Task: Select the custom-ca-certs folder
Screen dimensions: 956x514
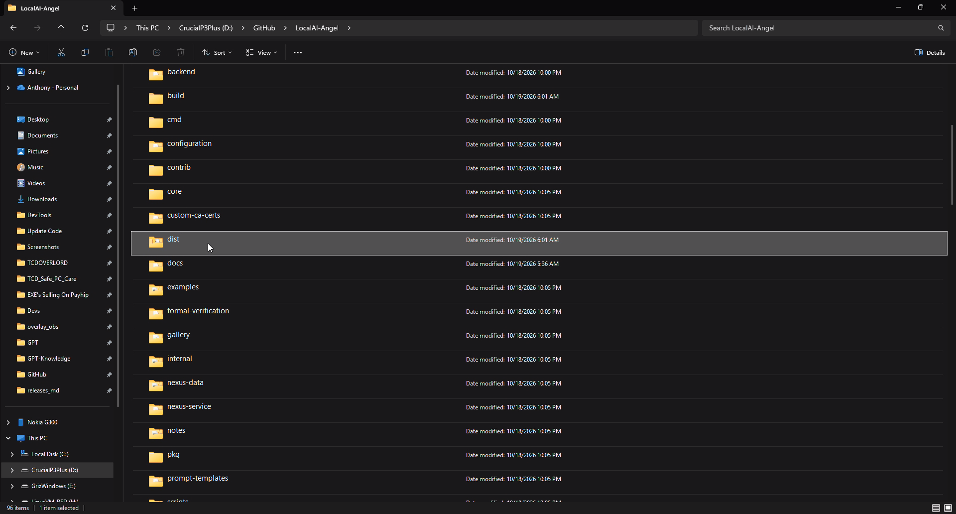Action: click(x=539, y=219)
